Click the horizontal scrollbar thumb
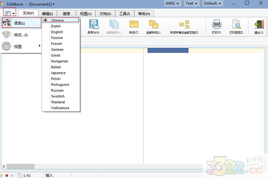268x178 pixels. [x=20, y=166]
